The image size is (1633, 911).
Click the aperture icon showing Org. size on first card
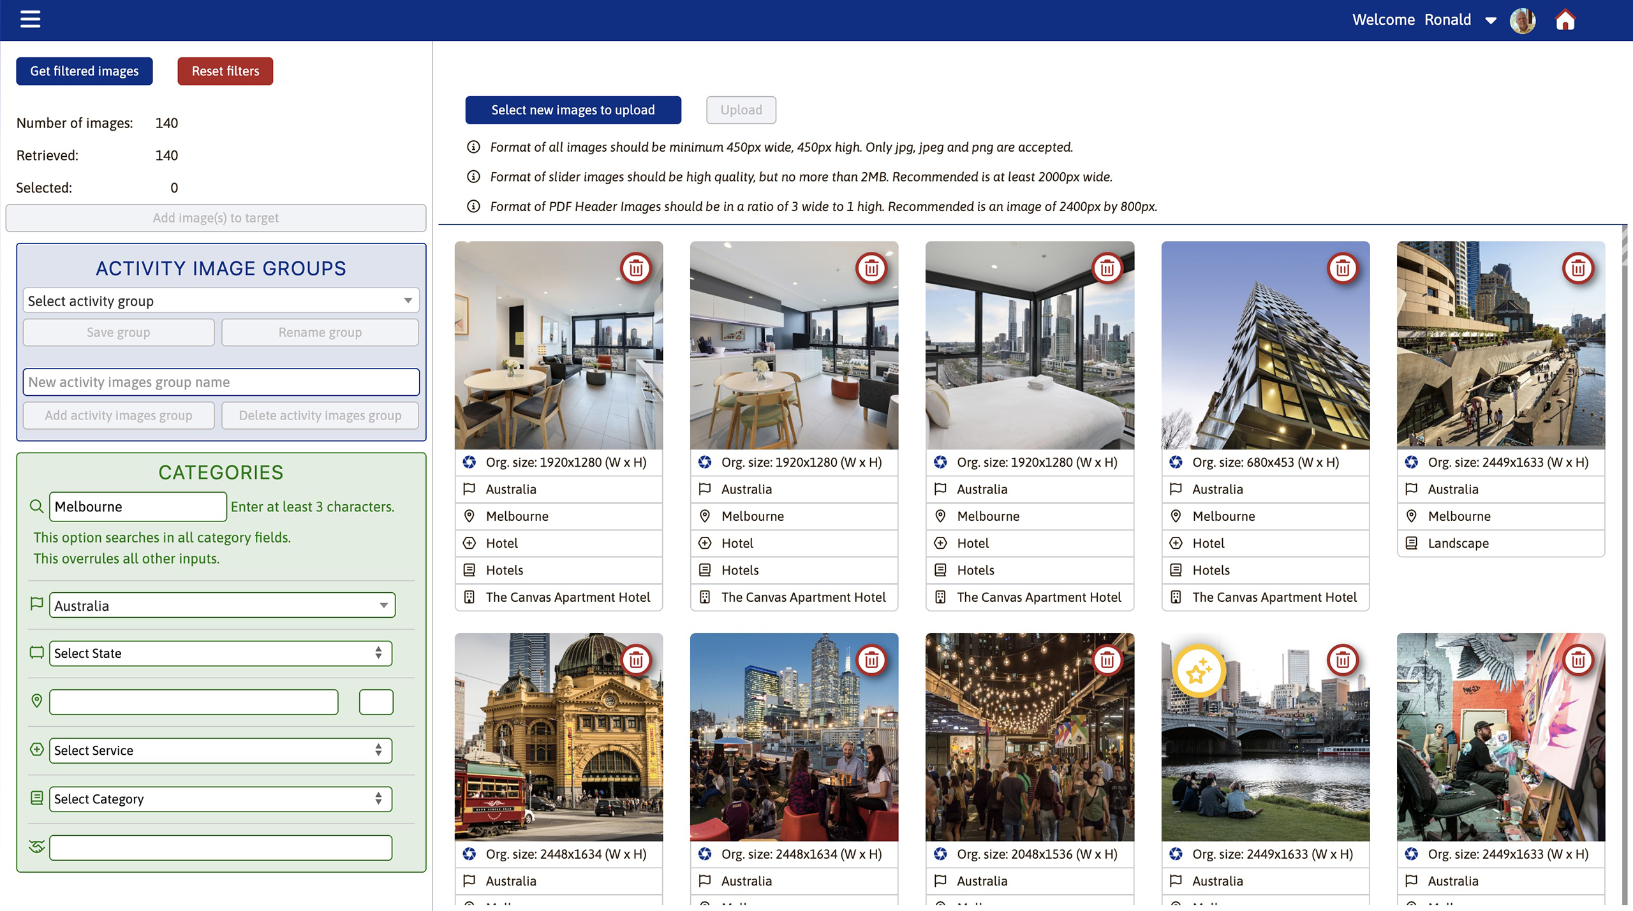point(470,462)
